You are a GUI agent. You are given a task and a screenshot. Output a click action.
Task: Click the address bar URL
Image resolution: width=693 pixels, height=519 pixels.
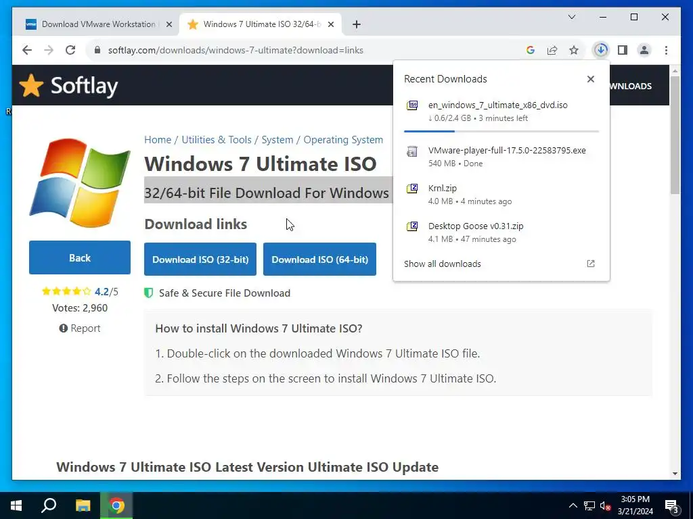(x=236, y=50)
